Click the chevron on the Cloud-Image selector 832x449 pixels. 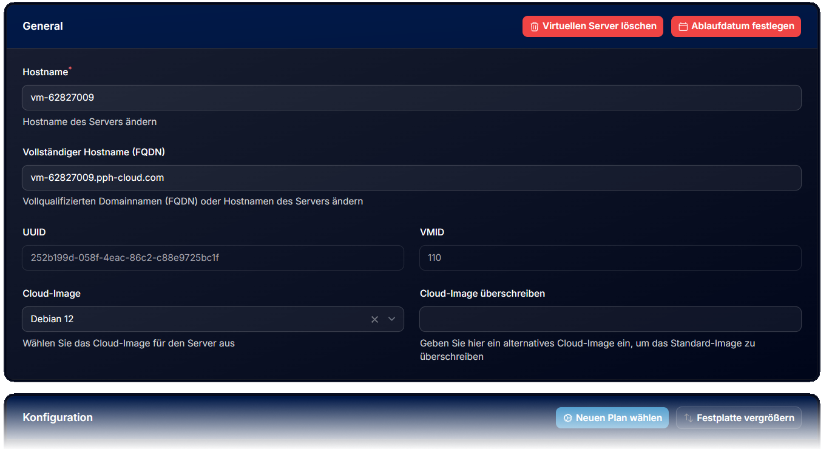(391, 319)
